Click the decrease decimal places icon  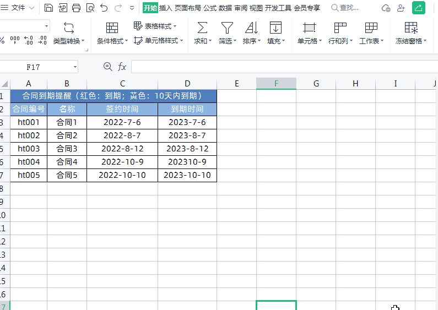(x=42, y=41)
